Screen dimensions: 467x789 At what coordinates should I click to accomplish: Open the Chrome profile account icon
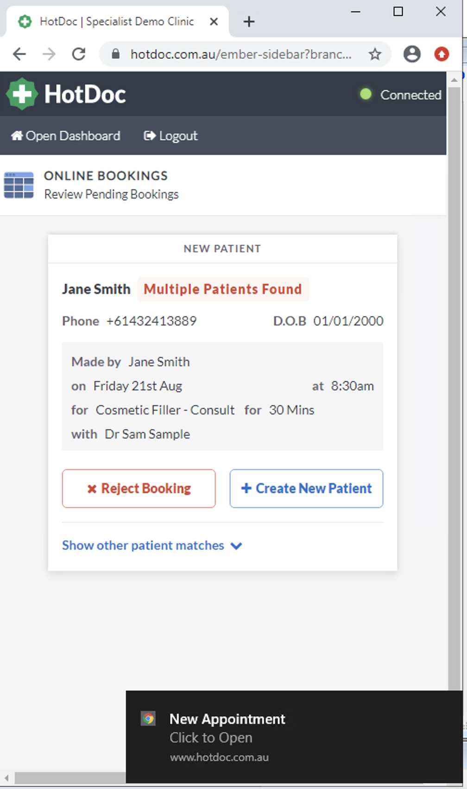pyautogui.click(x=411, y=54)
